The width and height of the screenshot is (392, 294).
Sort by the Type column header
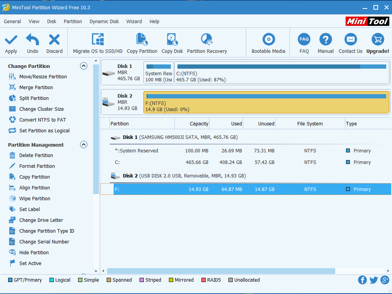tap(368, 124)
